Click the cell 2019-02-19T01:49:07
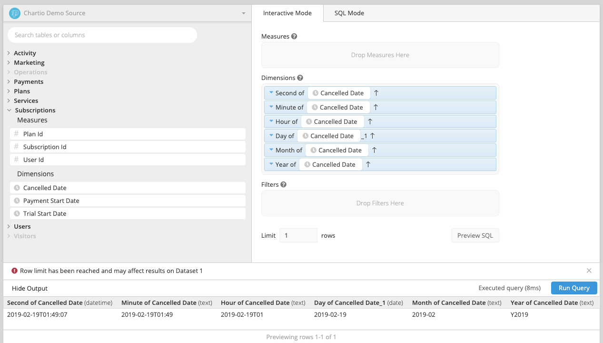603x343 pixels. tap(37, 314)
